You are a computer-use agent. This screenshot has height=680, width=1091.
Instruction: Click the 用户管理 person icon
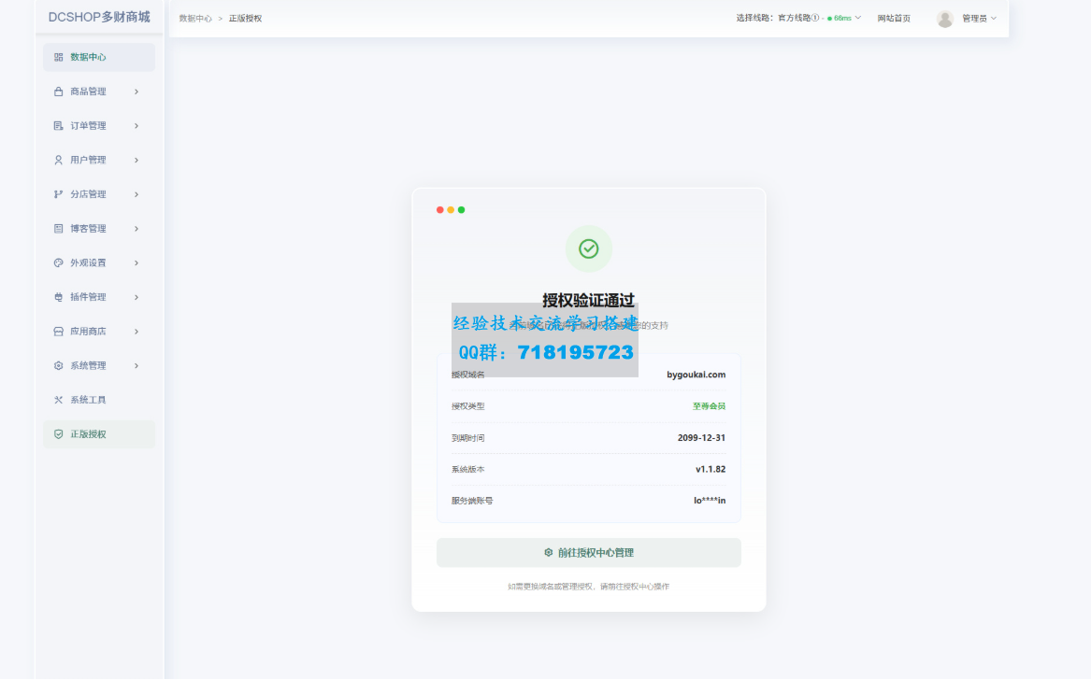coord(59,160)
